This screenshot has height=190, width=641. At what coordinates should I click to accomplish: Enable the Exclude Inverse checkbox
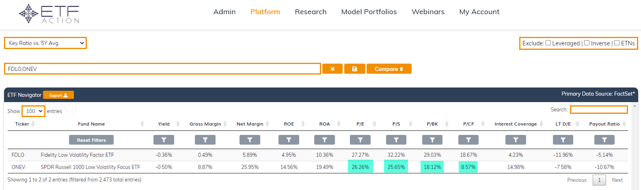(x=587, y=43)
